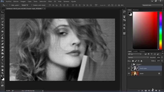
Task: Select the Fondo copia layer thumbnail
Action: (135, 68)
